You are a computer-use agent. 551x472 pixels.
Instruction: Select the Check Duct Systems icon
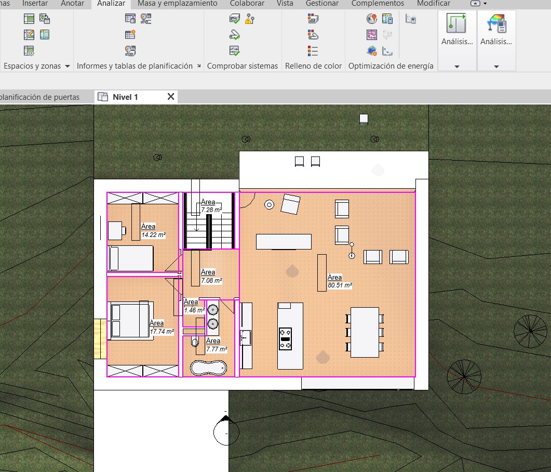(x=235, y=19)
